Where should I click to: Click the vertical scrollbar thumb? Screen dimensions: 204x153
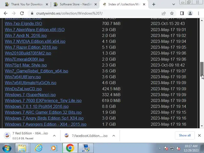[202, 69]
